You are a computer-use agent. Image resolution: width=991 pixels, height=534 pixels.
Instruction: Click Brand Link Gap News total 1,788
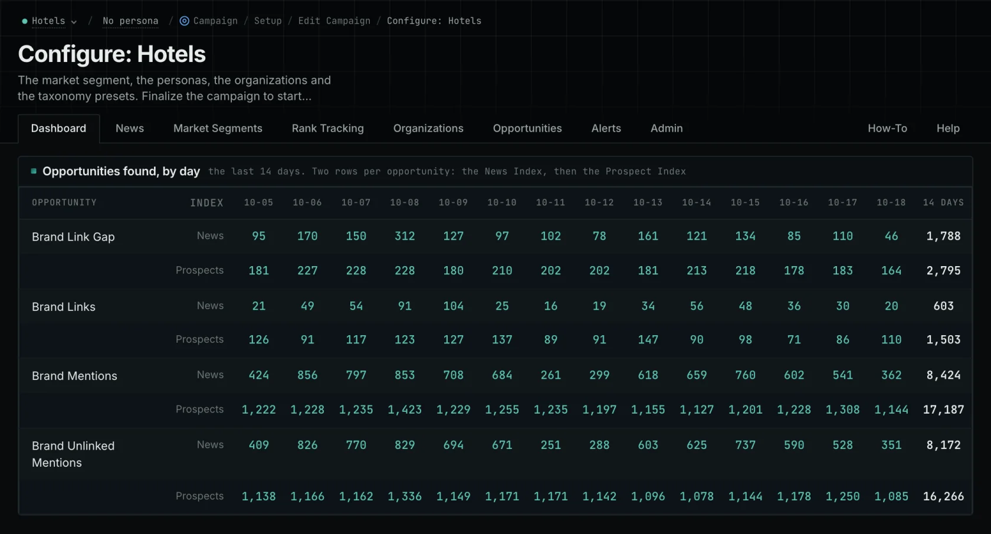click(x=943, y=236)
